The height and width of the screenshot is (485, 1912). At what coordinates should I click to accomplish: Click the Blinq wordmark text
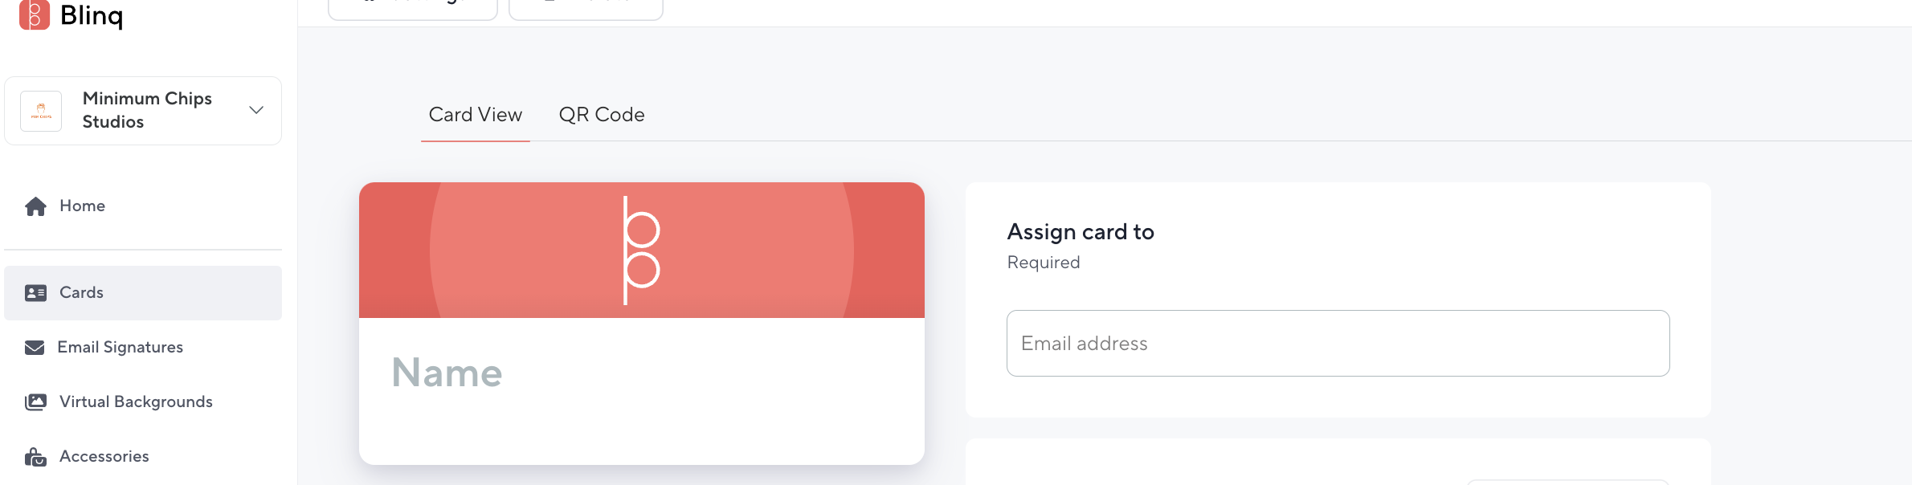click(x=92, y=15)
